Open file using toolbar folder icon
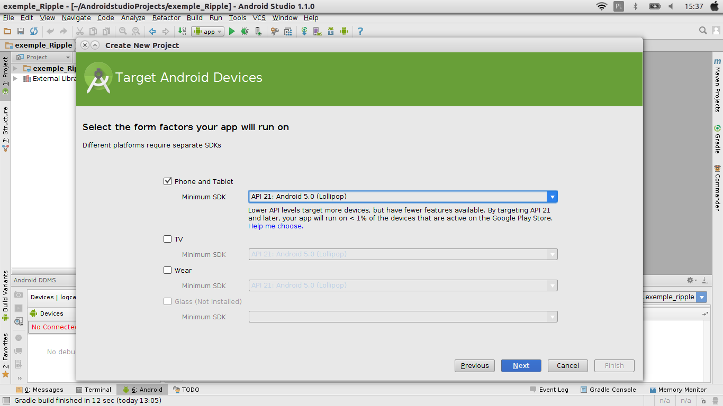723x406 pixels. [x=7, y=31]
